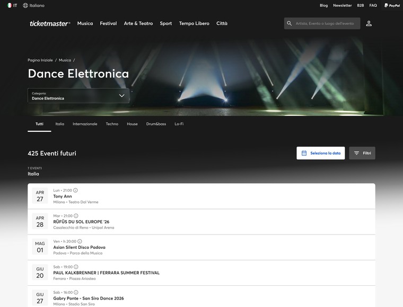
Task: Click info icon for Gabry Ponte event
Action: (76, 292)
